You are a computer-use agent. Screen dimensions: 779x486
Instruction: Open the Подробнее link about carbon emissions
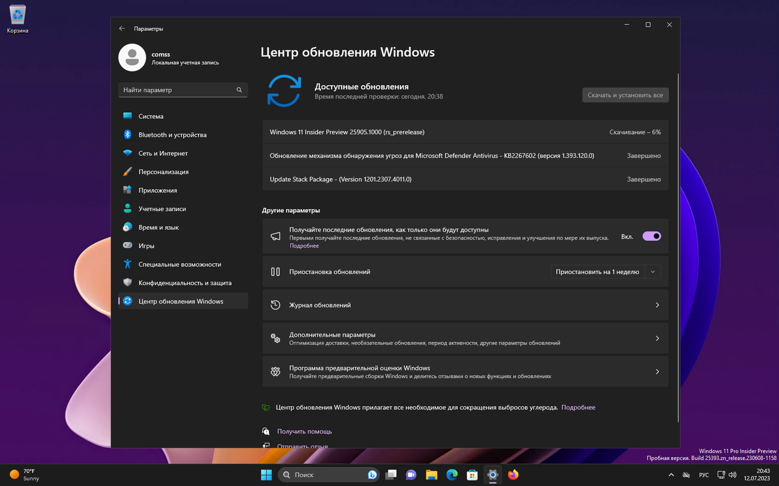coord(578,407)
